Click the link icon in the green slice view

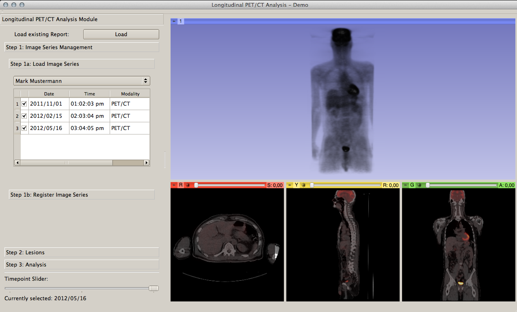420,185
